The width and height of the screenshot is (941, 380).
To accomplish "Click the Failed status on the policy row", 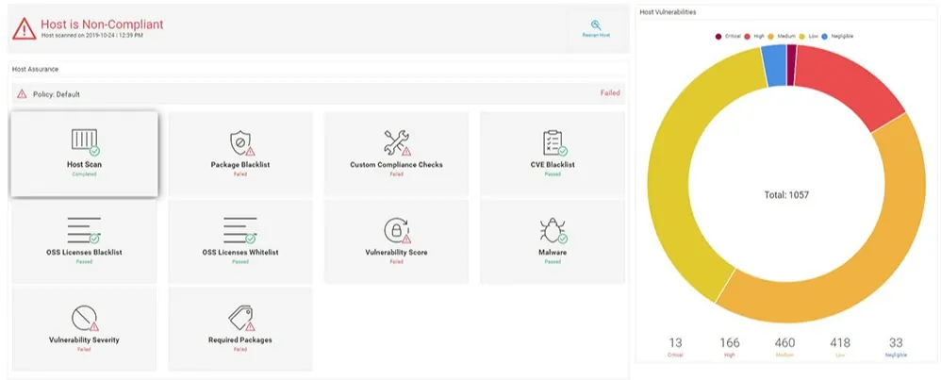I will 610,93.
